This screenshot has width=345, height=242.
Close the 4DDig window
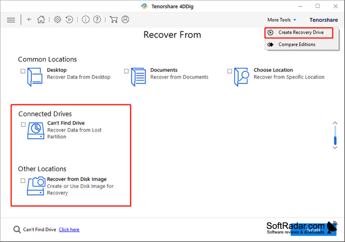335,6
